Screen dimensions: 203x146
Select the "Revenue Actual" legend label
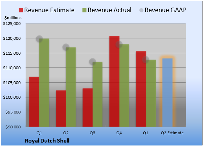point(109,10)
